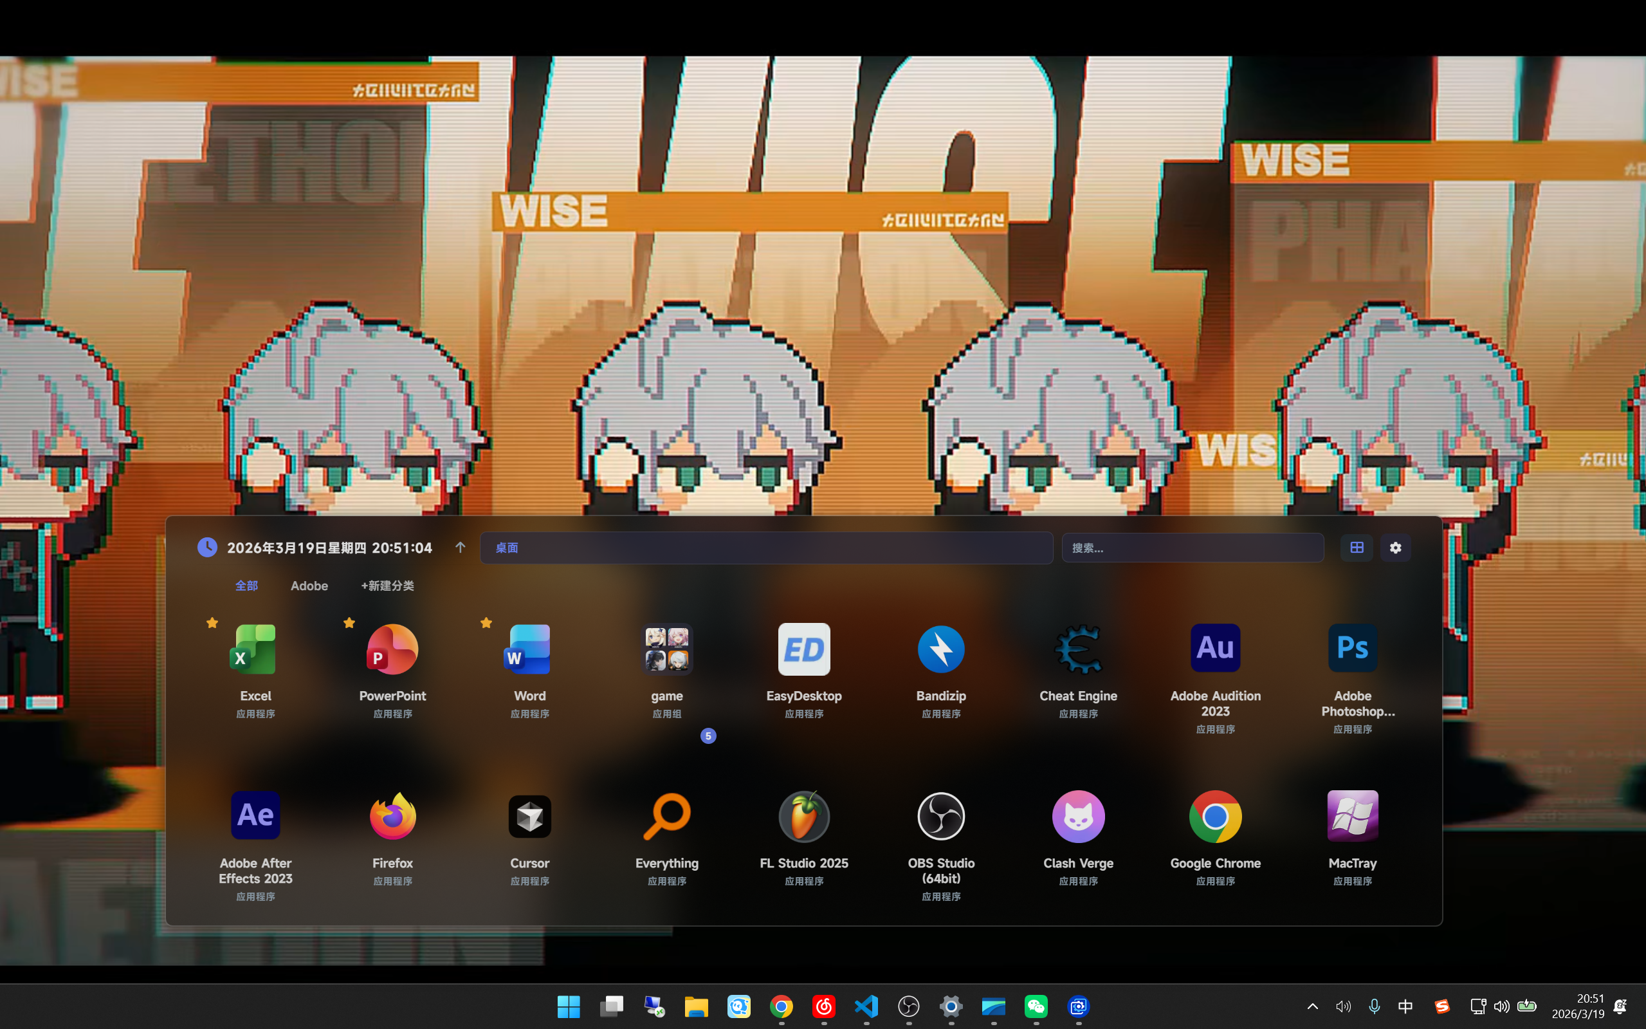This screenshot has width=1646, height=1029.
Task: Click +新建分类 to add a category
Action: tap(388, 586)
